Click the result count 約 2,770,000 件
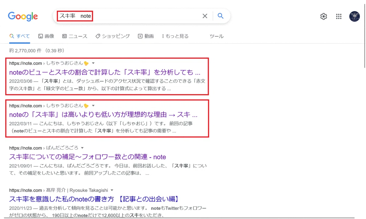The height and width of the screenshot is (219, 366). pos(37,51)
